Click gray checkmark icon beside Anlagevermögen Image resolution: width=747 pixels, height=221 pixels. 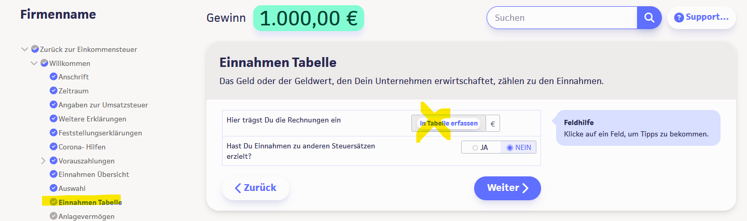coord(53,216)
